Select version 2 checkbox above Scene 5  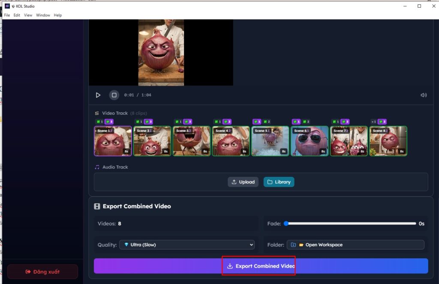[266, 122]
